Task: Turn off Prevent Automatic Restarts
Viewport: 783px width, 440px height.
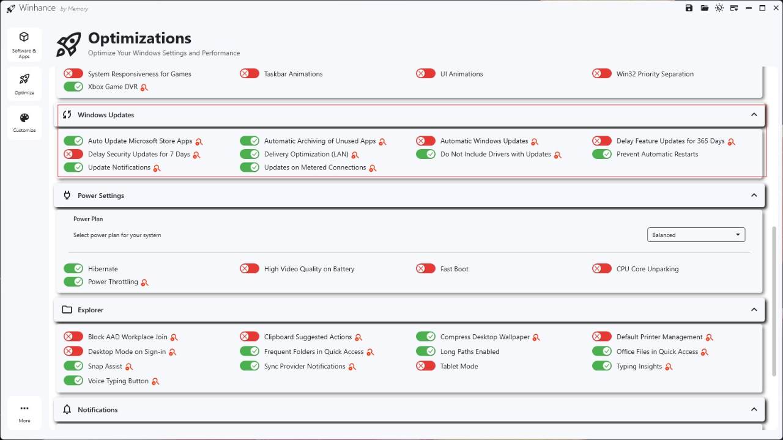Action: click(602, 154)
